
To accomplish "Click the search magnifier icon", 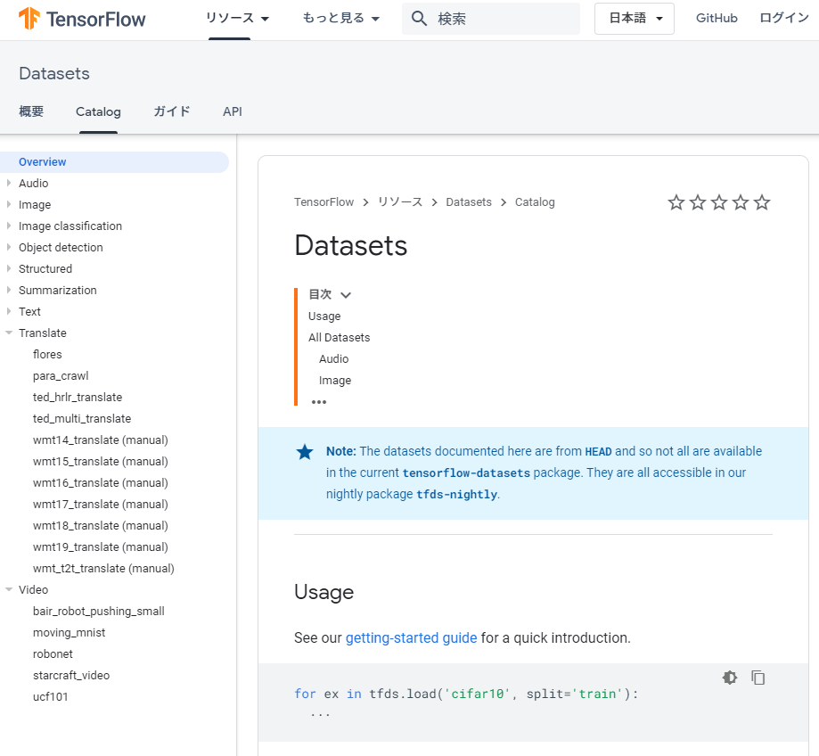I will coord(419,17).
